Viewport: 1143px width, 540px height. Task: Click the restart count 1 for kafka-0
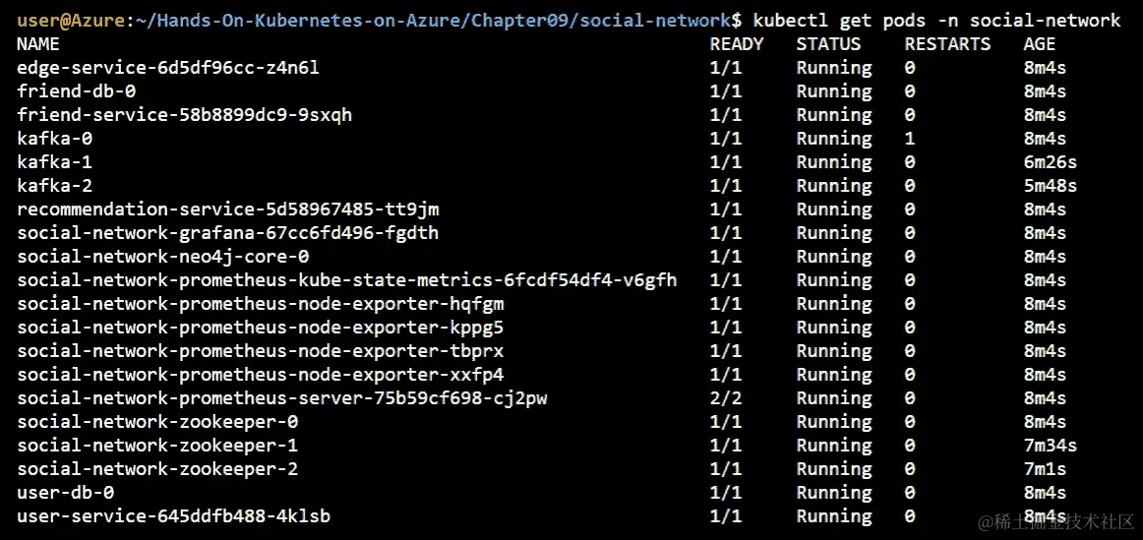pos(910,139)
